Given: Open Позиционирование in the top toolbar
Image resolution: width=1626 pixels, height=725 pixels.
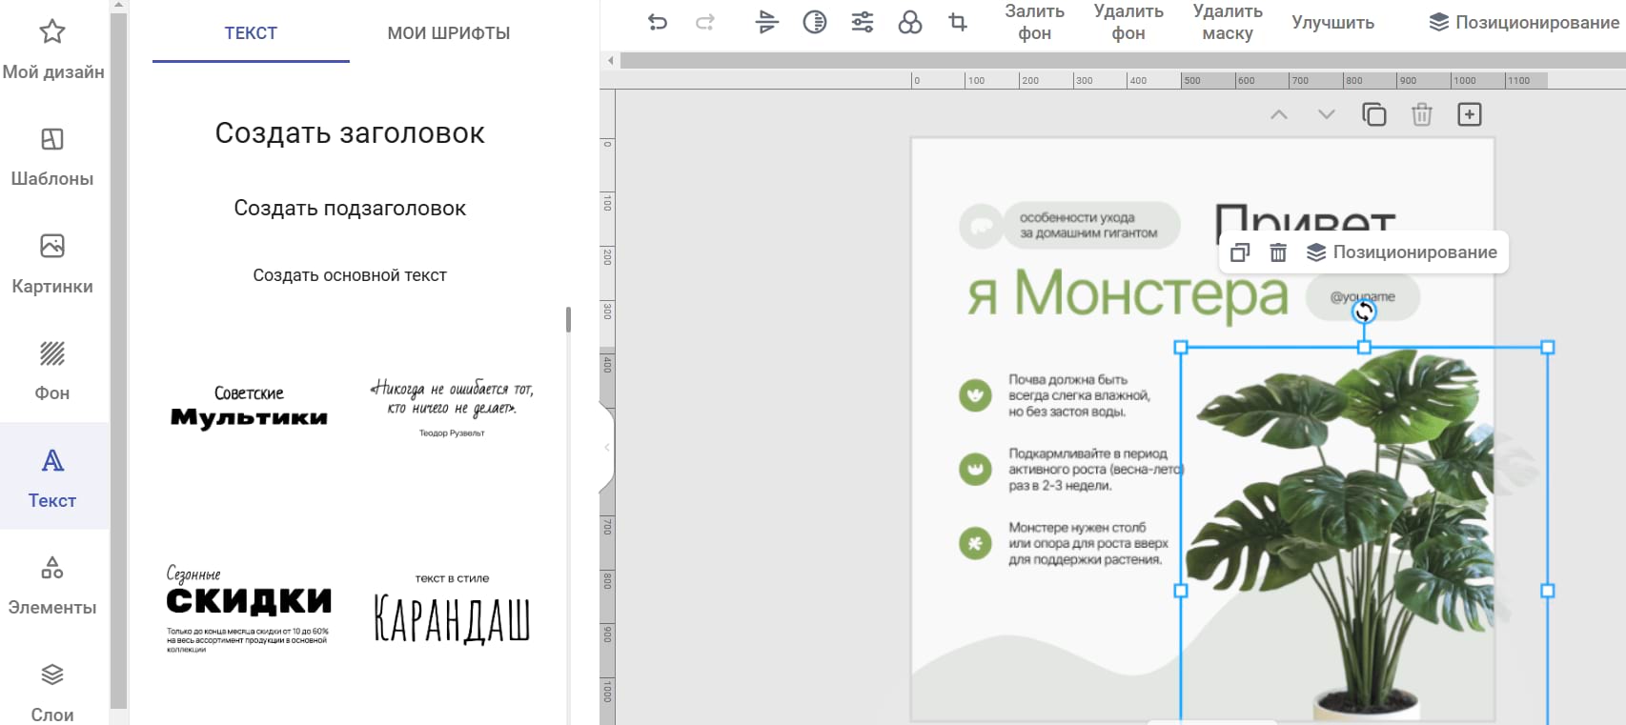Looking at the screenshot, I should click(1526, 22).
